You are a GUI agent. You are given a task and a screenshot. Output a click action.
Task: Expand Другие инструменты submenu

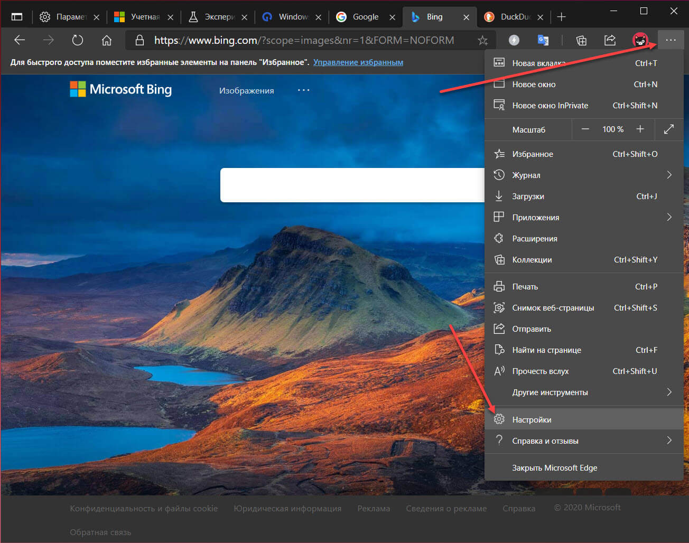click(584, 392)
